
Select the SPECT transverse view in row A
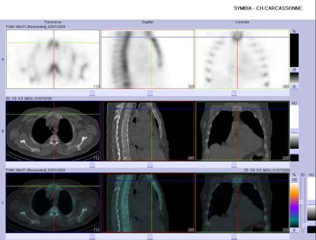(53, 59)
